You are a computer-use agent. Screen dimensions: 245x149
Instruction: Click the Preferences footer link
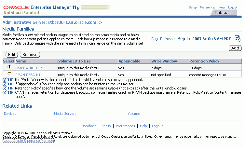point(125,126)
